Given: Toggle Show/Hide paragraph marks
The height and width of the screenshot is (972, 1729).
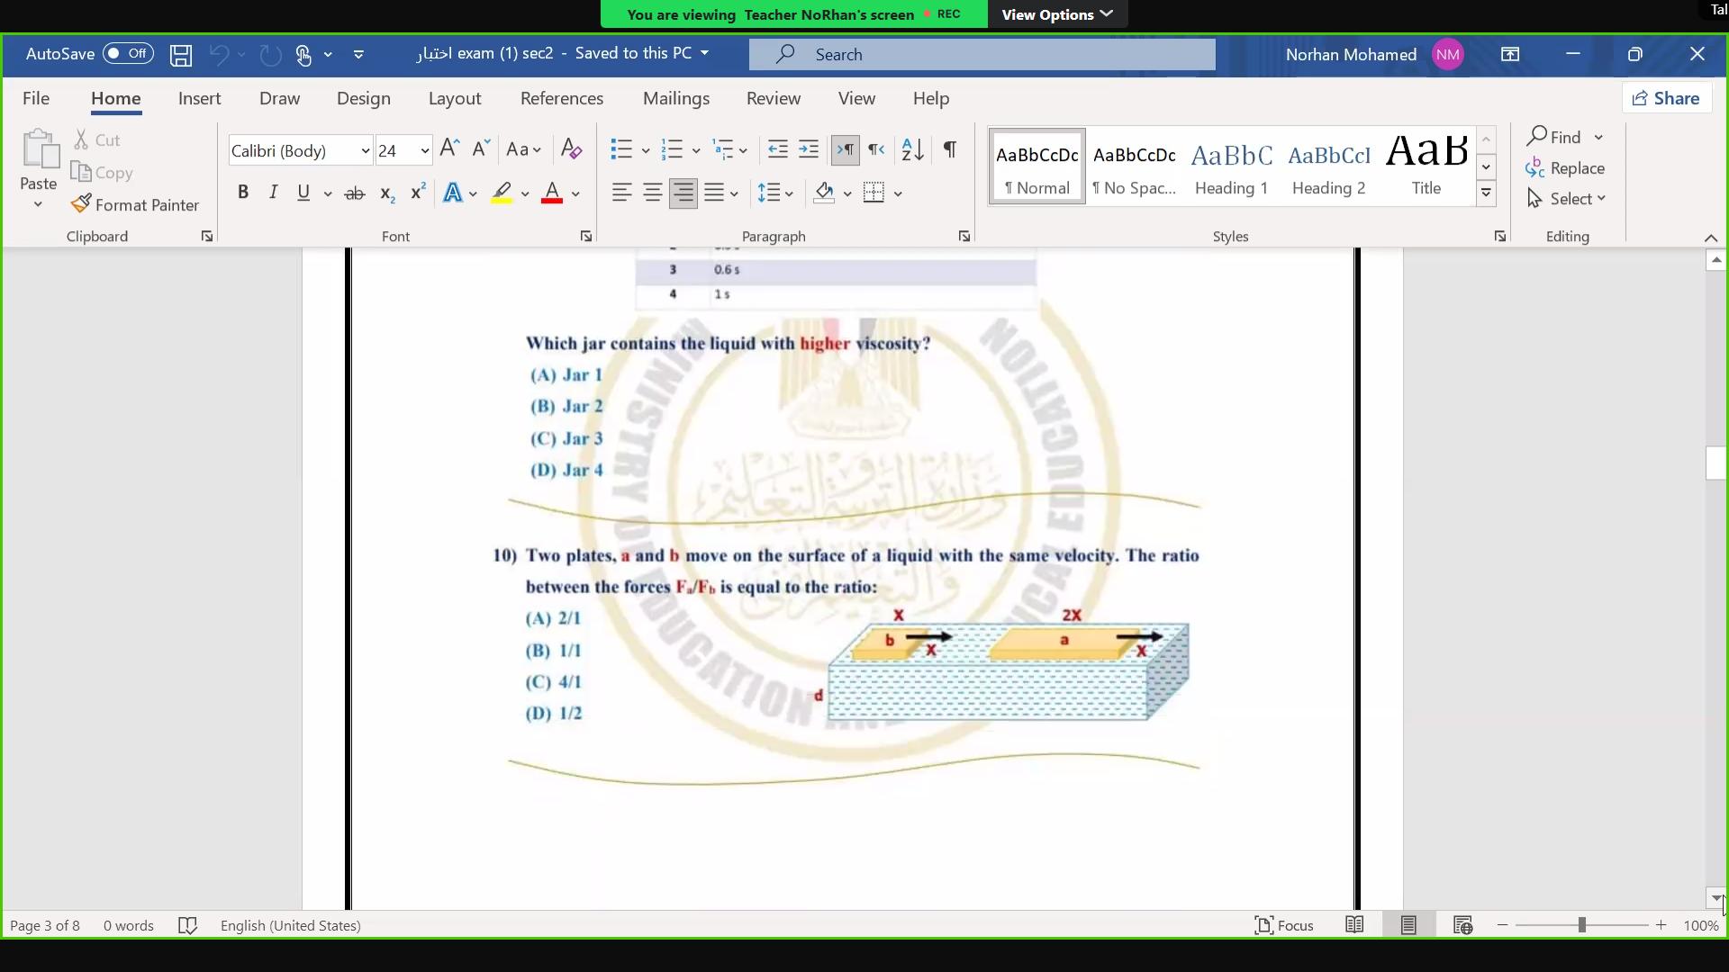Looking at the screenshot, I should click(949, 149).
